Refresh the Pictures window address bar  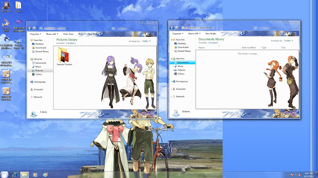pyautogui.click(x=113, y=28)
